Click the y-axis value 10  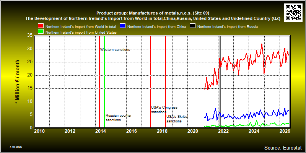(30, 102)
